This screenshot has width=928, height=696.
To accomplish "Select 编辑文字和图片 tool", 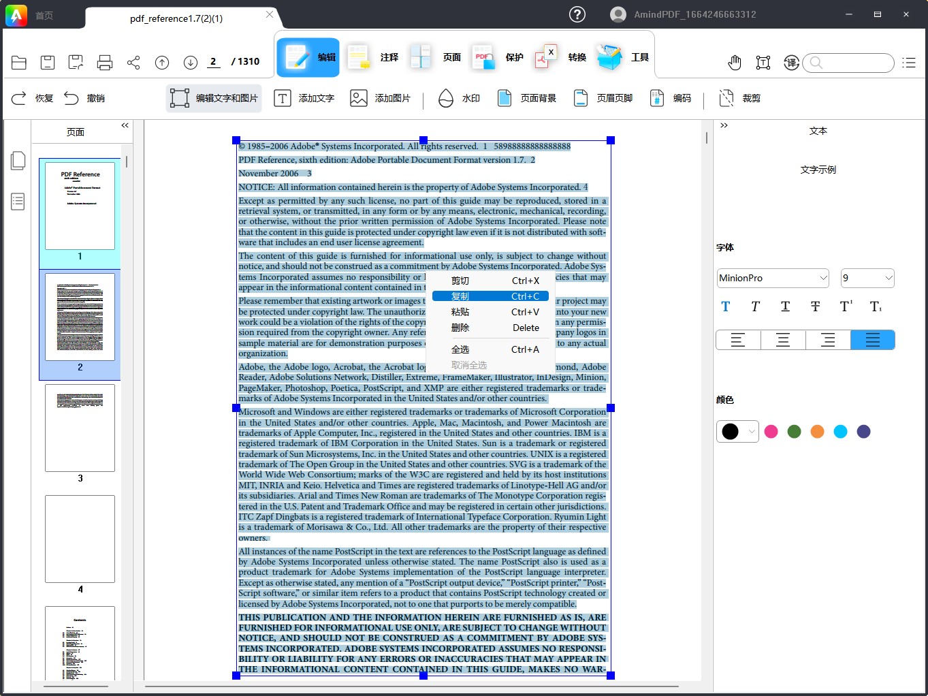I will (214, 98).
